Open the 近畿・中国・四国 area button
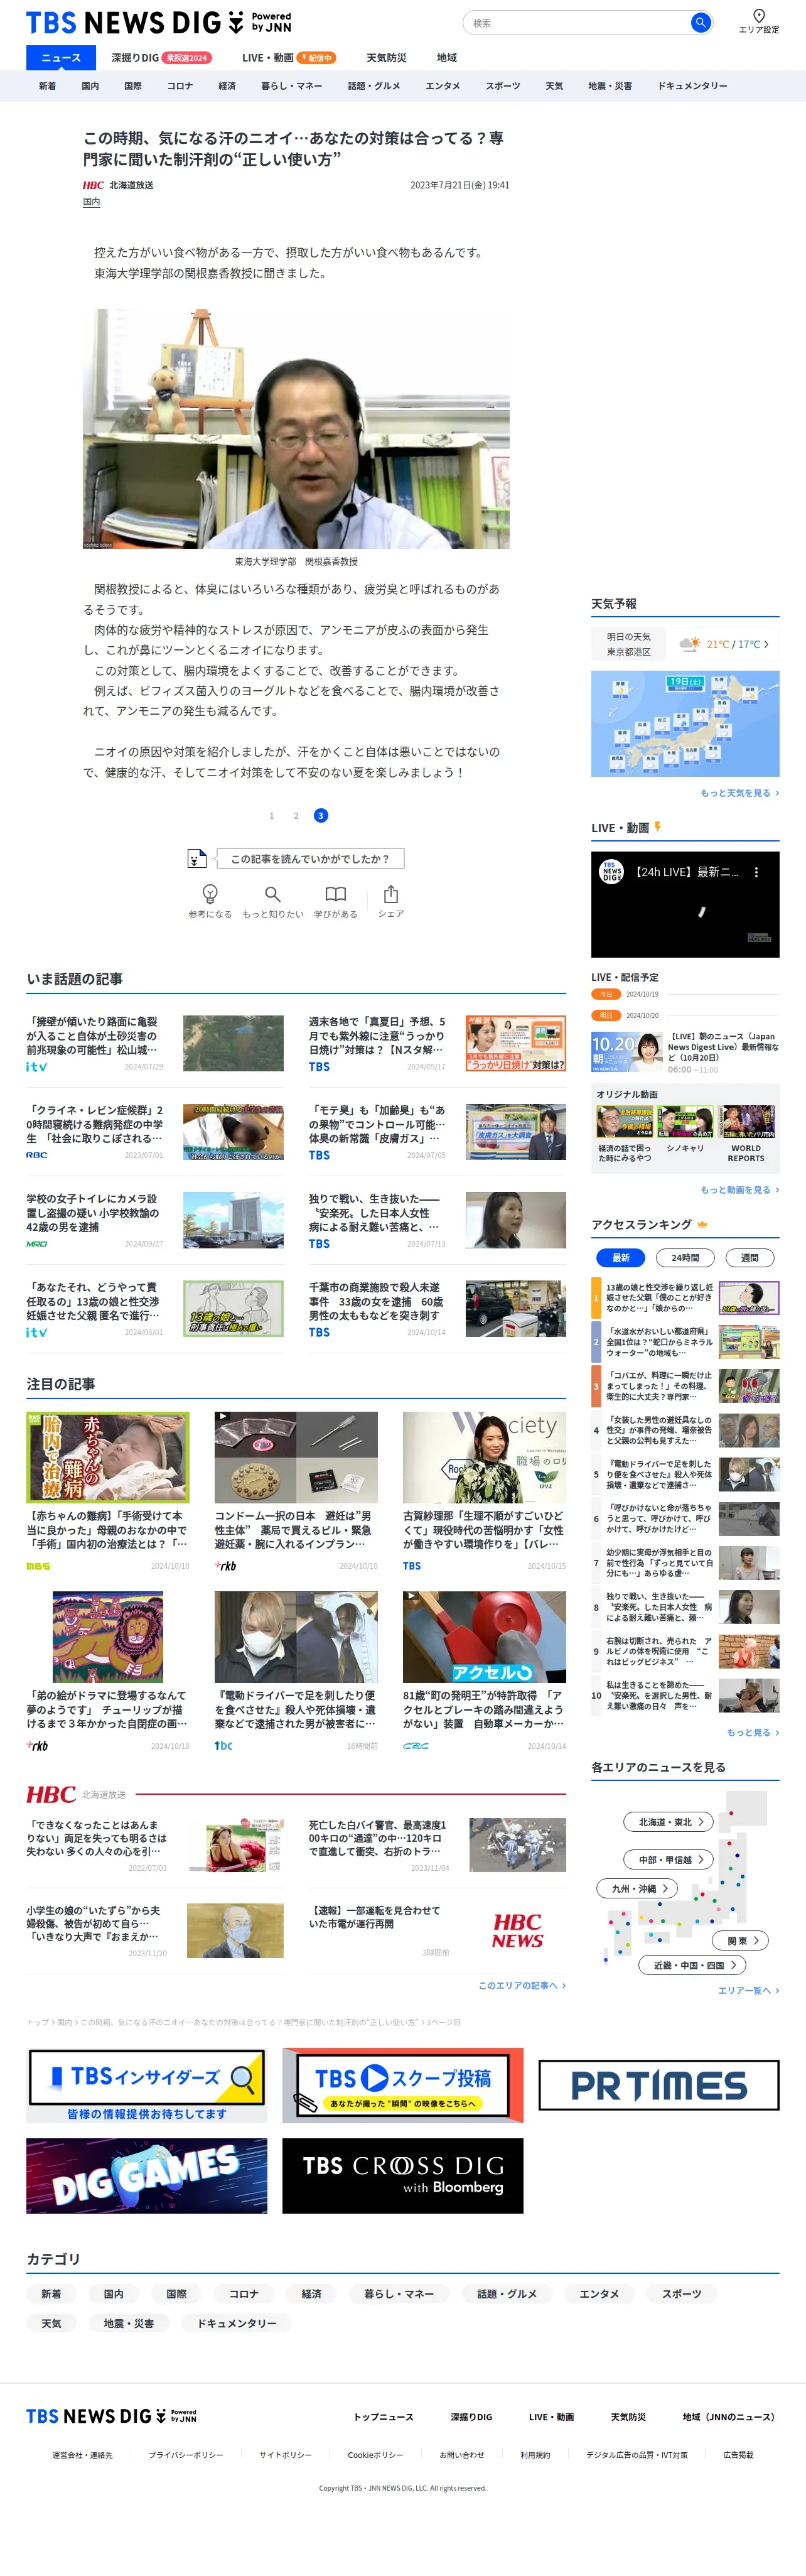This screenshot has width=806, height=2576. point(692,1965)
